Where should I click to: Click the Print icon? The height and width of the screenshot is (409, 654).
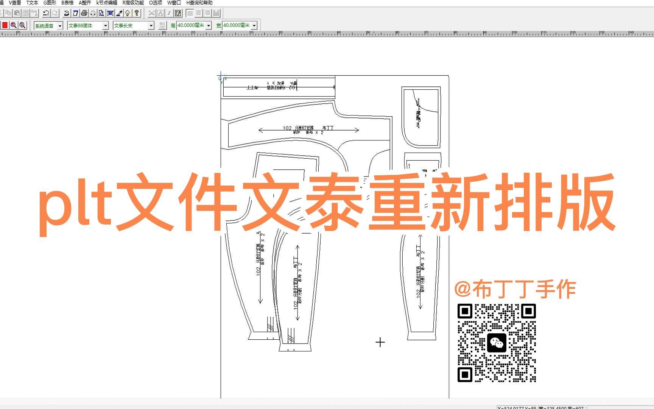point(84,13)
